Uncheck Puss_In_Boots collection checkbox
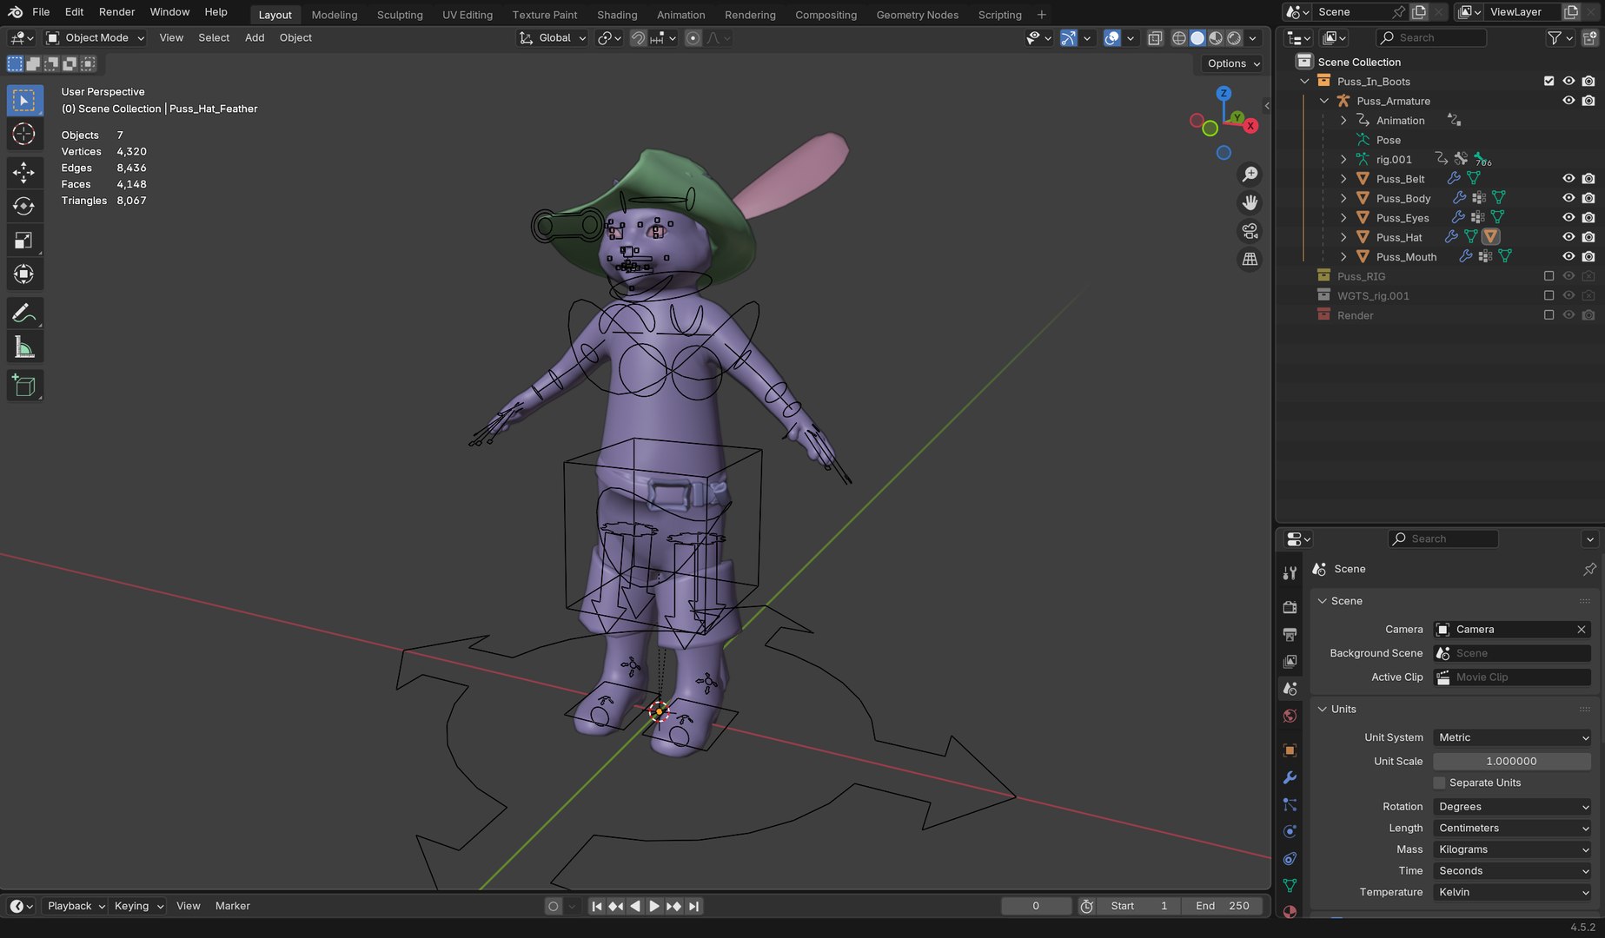Image resolution: width=1605 pixels, height=938 pixels. (1549, 81)
